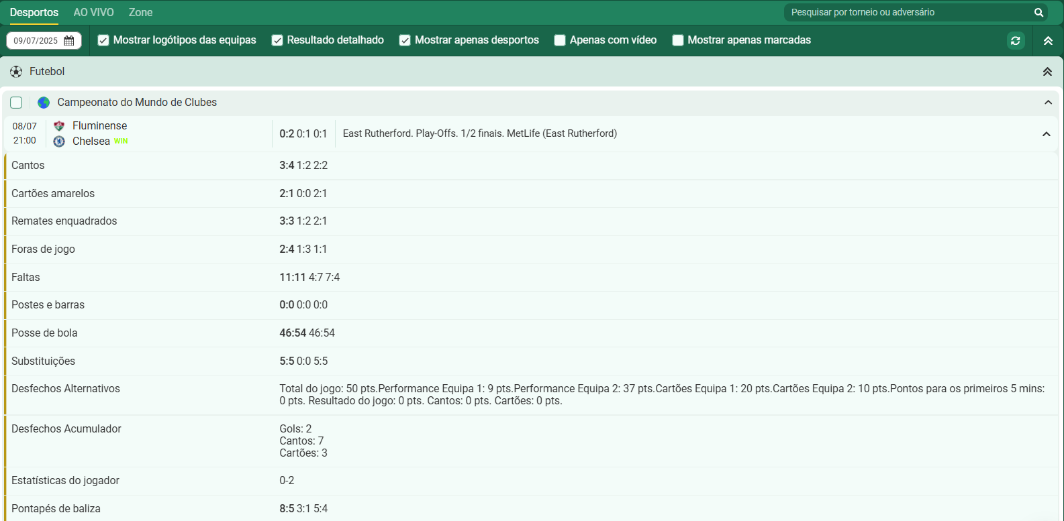This screenshot has height=521, width=1064.
Task: Select the Estatísticas do jogador row label
Action: coord(66,481)
